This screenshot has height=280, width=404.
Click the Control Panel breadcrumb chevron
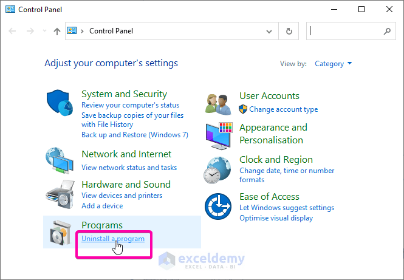(83, 31)
